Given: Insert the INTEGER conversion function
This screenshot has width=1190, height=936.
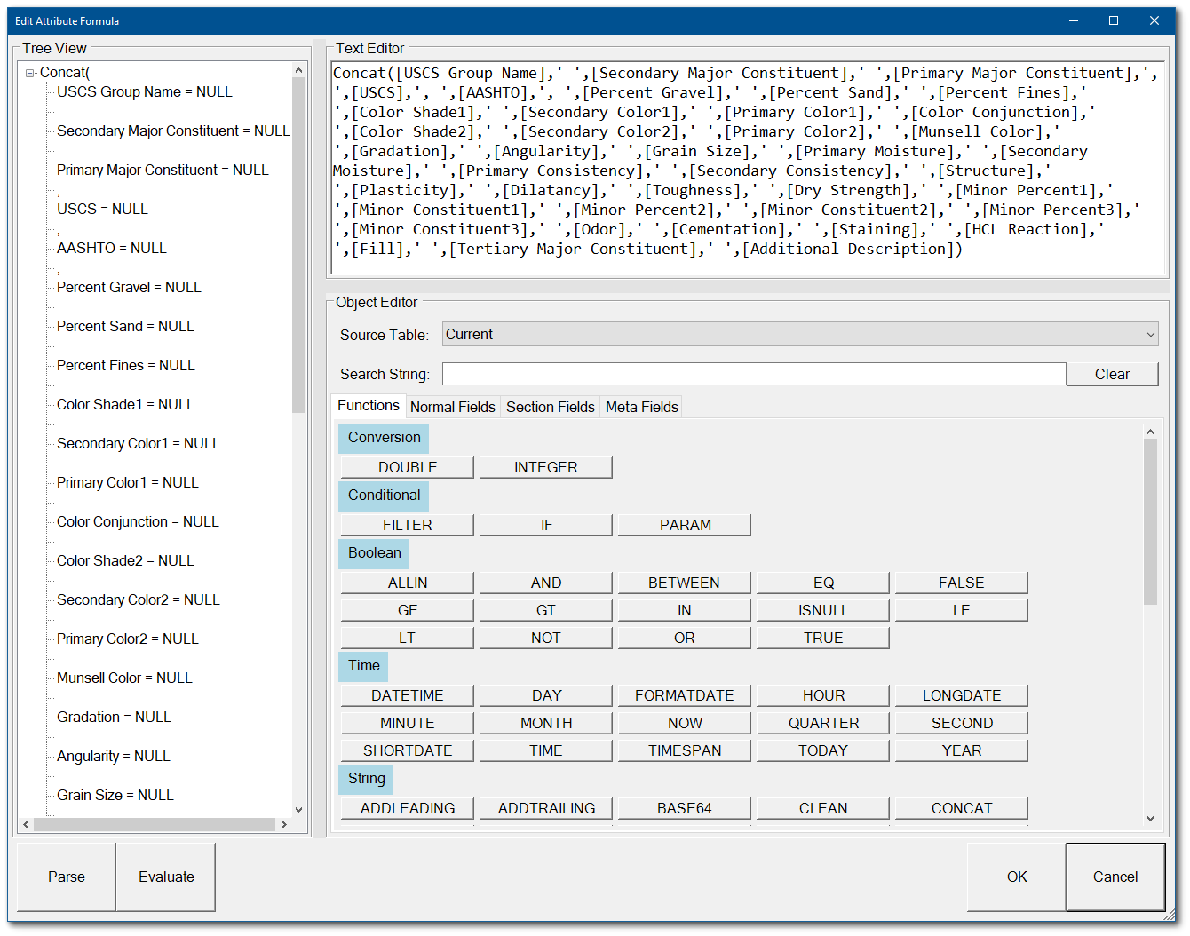Looking at the screenshot, I should [546, 467].
